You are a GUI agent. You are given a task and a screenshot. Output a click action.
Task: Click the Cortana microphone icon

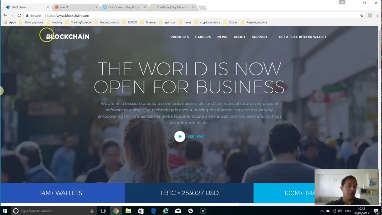click(x=92, y=211)
